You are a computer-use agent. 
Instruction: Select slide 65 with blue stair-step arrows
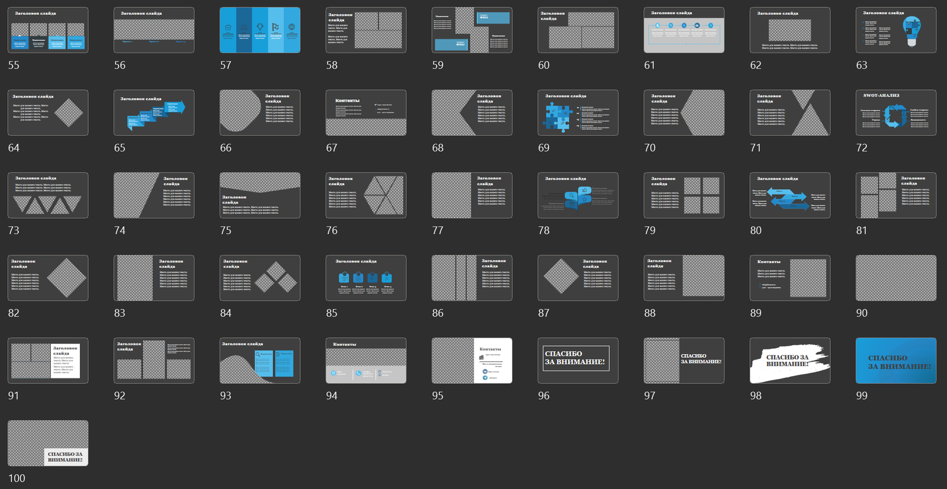point(154,113)
